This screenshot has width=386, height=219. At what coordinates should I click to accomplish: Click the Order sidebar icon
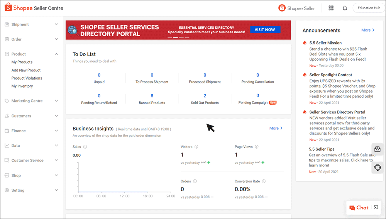[x=7, y=39]
